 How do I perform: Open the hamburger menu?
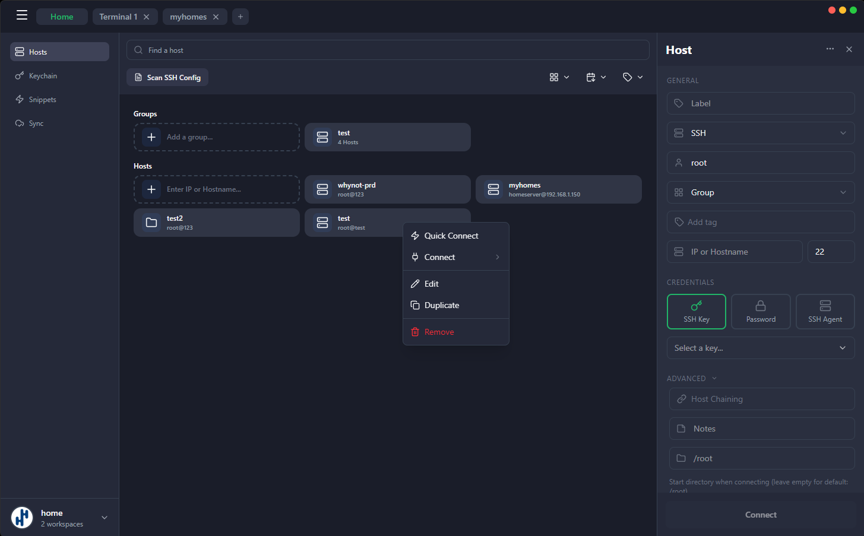22,15
